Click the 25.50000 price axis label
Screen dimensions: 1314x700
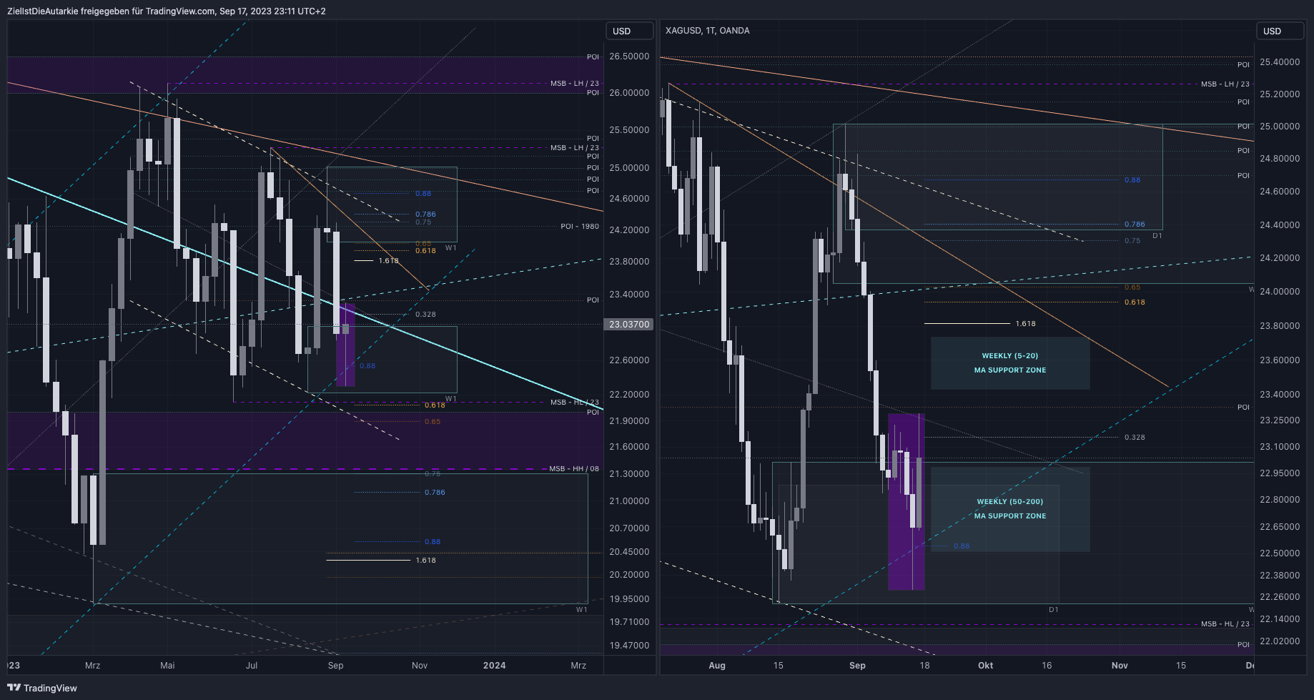[x=629, y=130]
